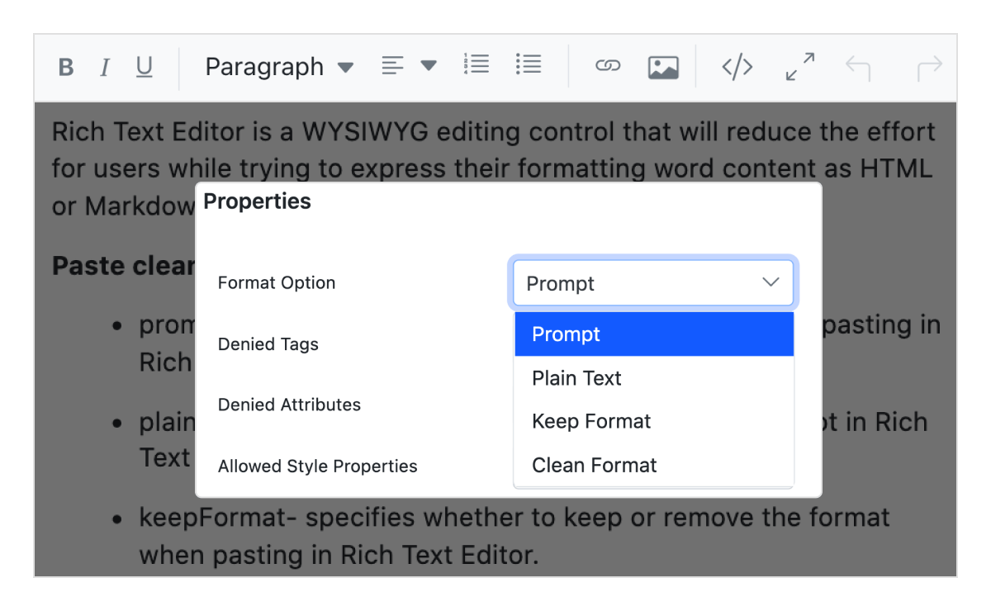Insert a hyperlink
The height and width of the screenshot is (611, 991).
tap(608, 66)
